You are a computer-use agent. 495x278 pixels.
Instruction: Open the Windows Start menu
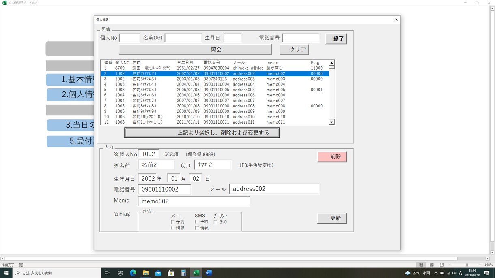(x=6, y=273)
